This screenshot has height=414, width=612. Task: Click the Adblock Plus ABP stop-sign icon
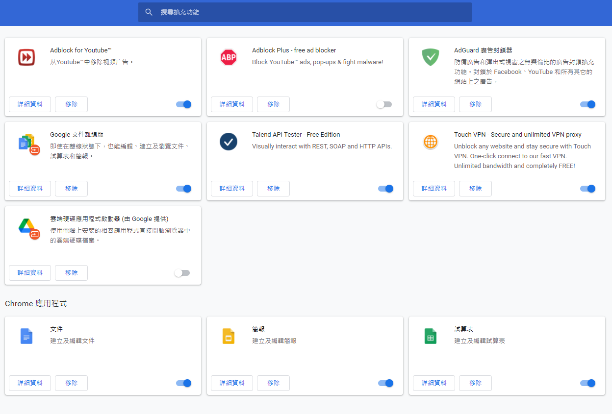tap(229, 57)
